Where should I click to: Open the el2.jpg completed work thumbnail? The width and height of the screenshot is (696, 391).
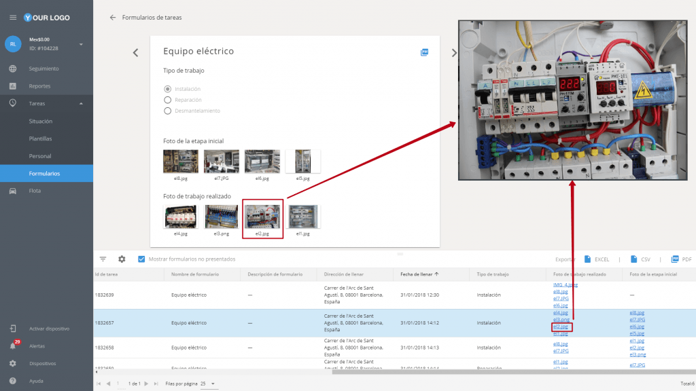click(262, 217)
